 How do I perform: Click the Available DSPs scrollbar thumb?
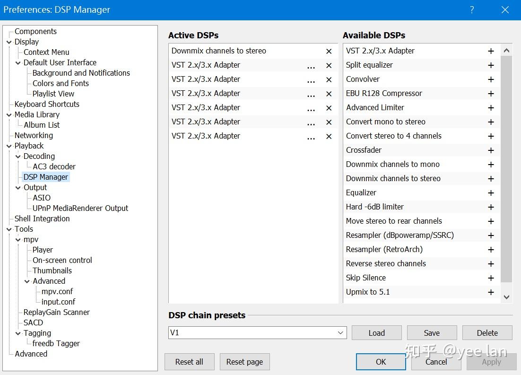pos(506,169)
